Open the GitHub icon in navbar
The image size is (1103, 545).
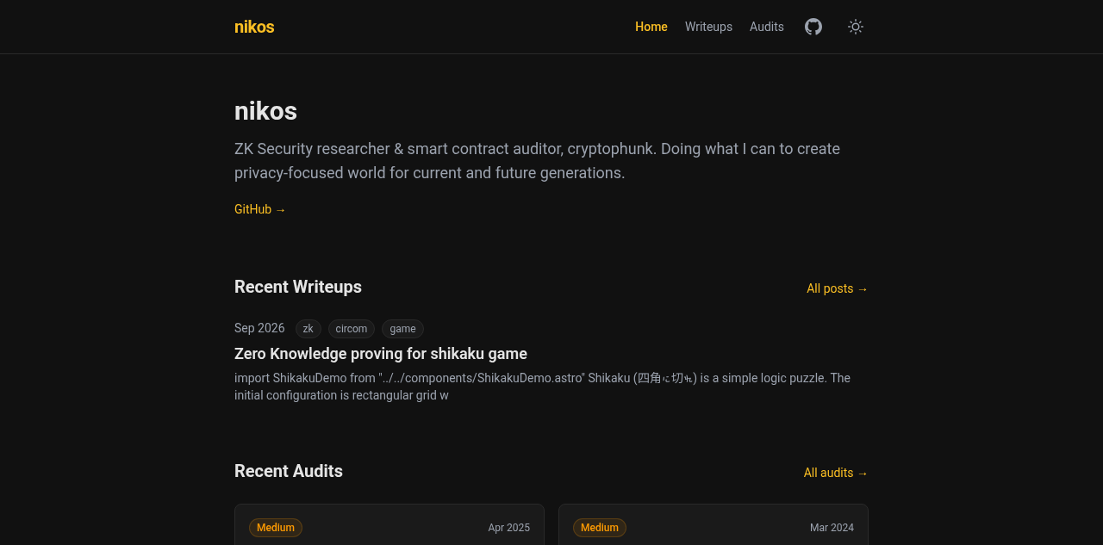tap(813, 27)
